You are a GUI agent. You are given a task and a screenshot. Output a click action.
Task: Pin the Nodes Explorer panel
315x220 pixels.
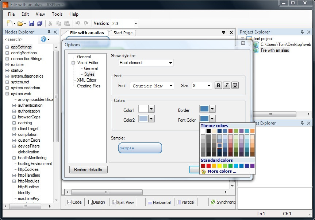pyautogui.click(x=49, y=32)
